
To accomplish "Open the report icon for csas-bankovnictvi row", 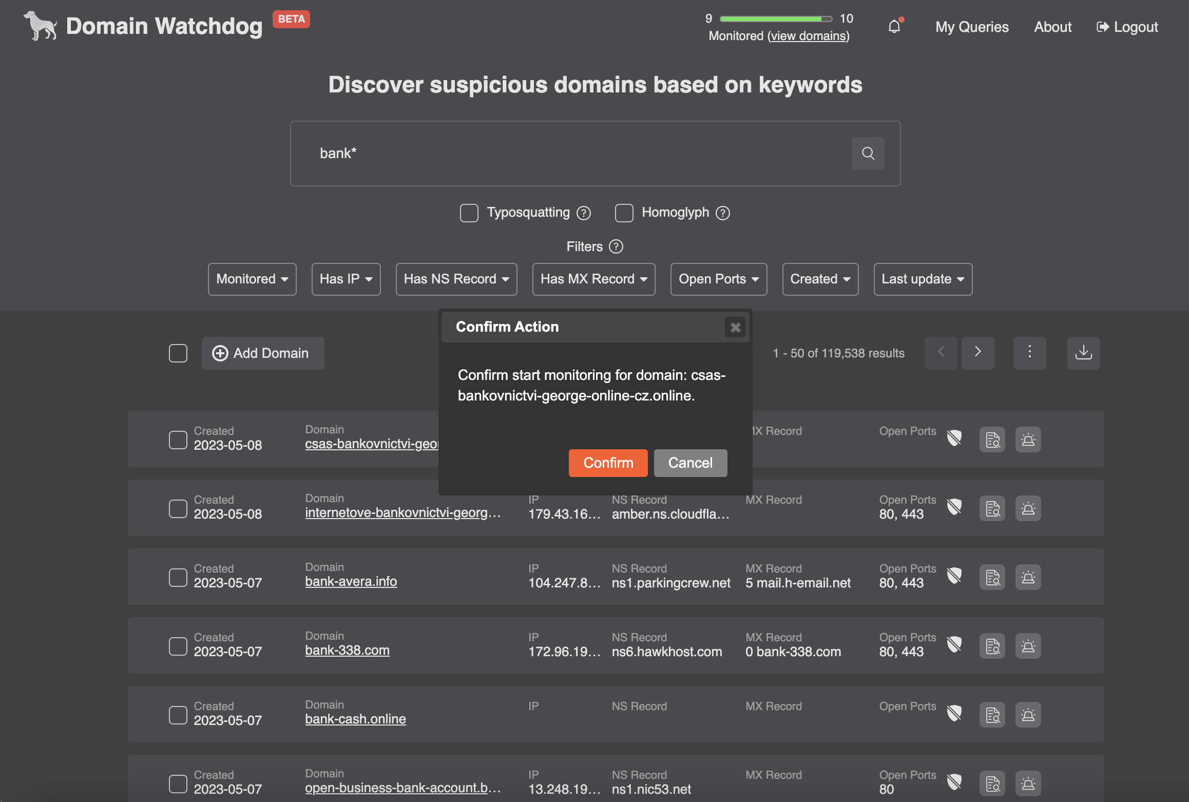I will 992,440.
